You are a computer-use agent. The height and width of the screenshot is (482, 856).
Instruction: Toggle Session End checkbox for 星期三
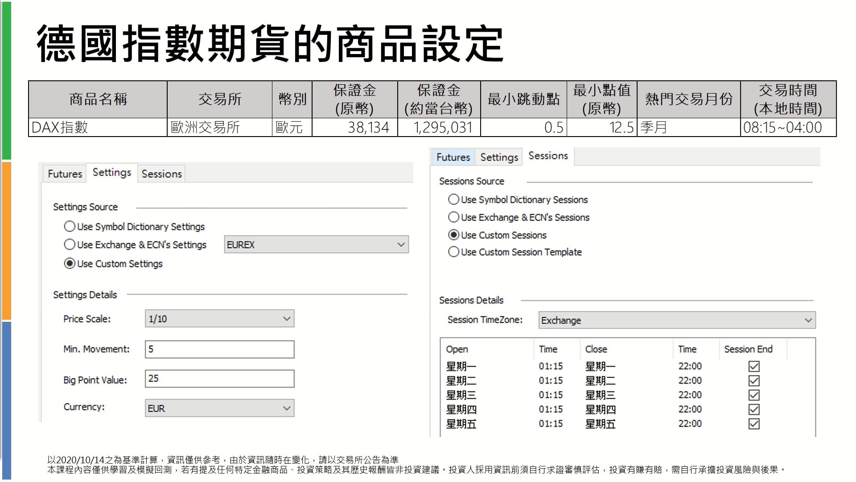point(754,395)
